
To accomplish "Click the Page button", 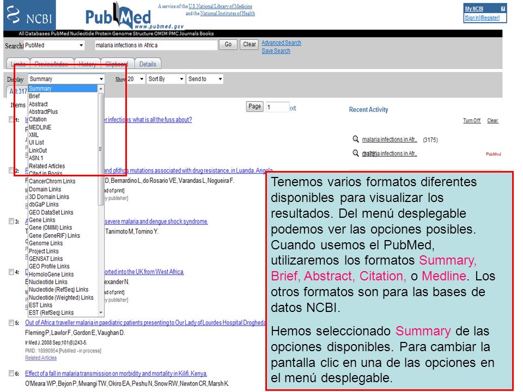I will [x=254, y=106].
